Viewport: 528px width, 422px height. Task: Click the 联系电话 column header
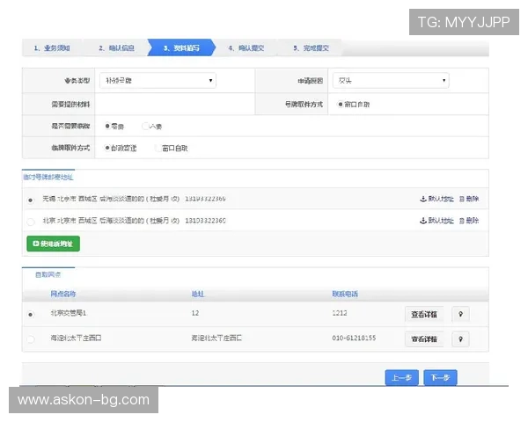click(x=345, y=294)
